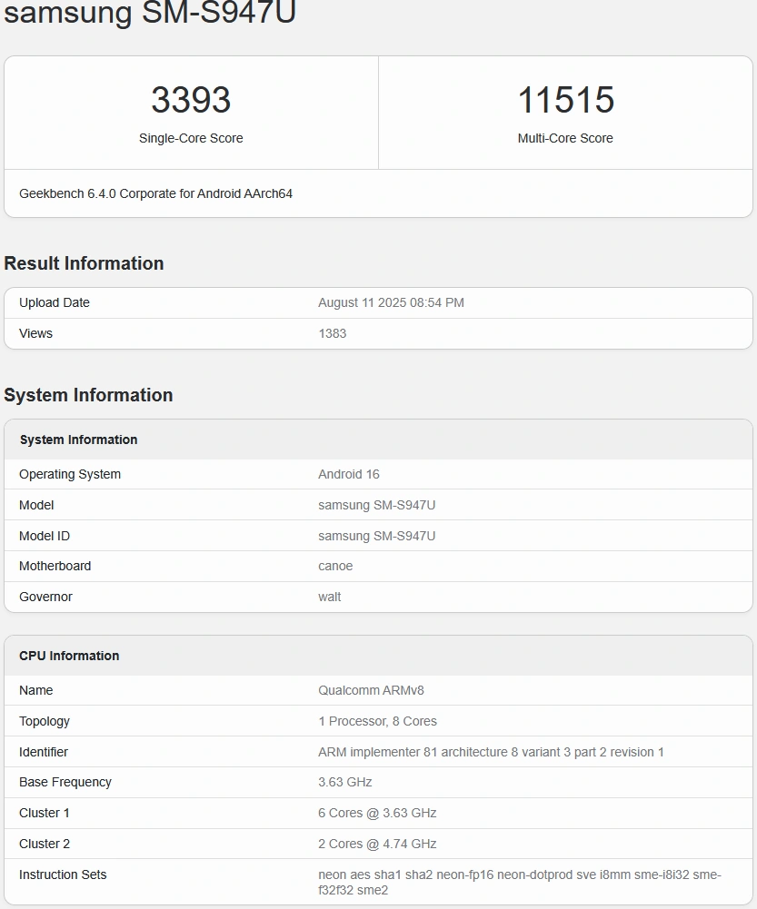Click the Operating System label
The height and width of the screenshot is (909, 757).
[x=70, y=474]
